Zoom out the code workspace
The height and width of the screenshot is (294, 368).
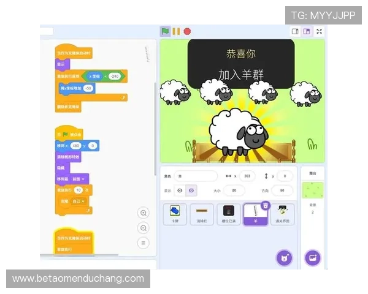point(144,228)
